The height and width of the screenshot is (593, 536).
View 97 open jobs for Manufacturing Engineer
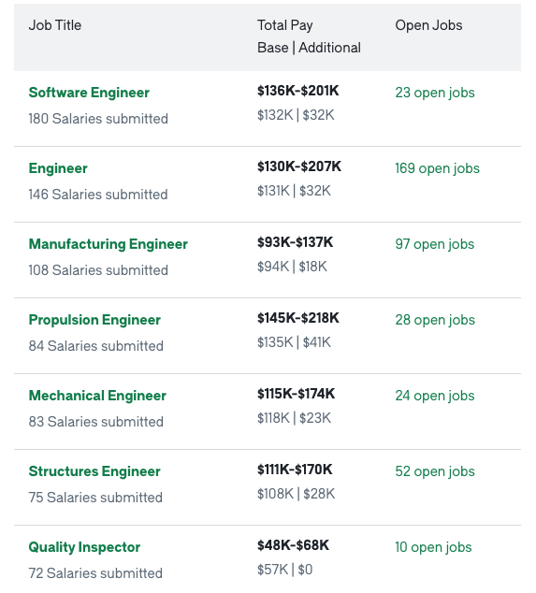click(x=435, y=244)
